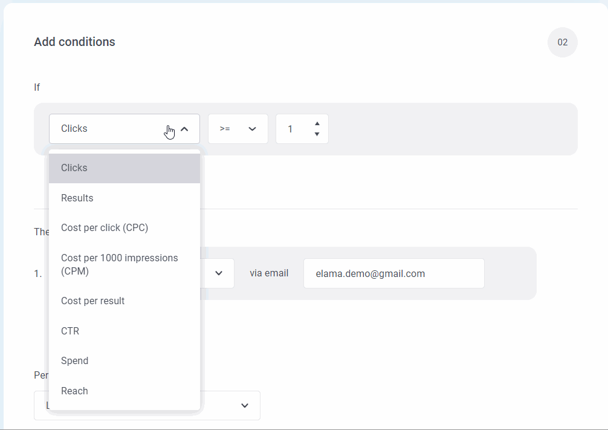The height and width of the screenshot is (430, 608).
Task: Open the action dropdown before via email
Action: (219, 273)
